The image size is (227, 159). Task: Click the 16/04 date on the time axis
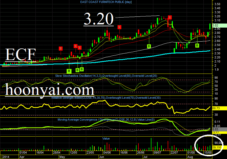coord(40,153)
